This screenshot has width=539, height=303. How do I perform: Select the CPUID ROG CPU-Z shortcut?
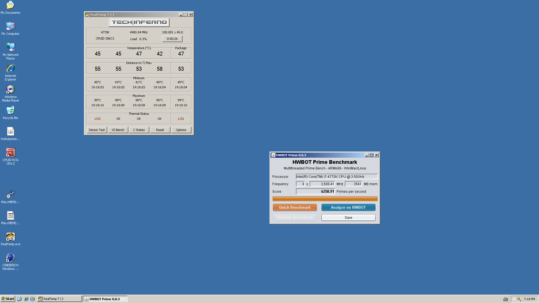pyautogui.click(x=10, y=156)
